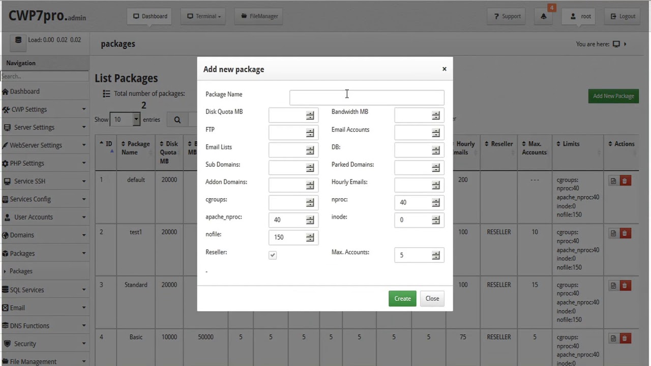Expand DNS Functions in navigation
This screenshot has height=366, width=651.
44,326
